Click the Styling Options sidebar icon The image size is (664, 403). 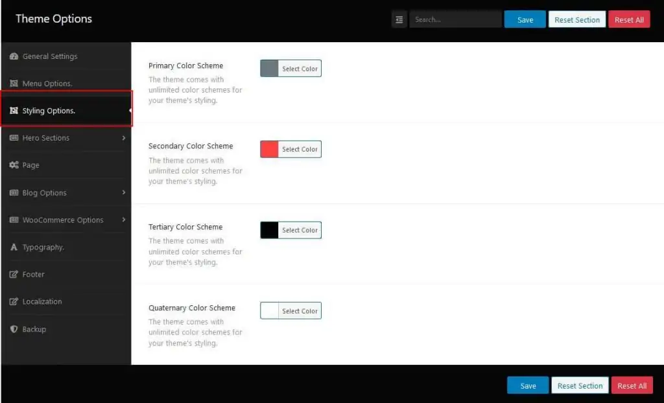pos(14,111)
